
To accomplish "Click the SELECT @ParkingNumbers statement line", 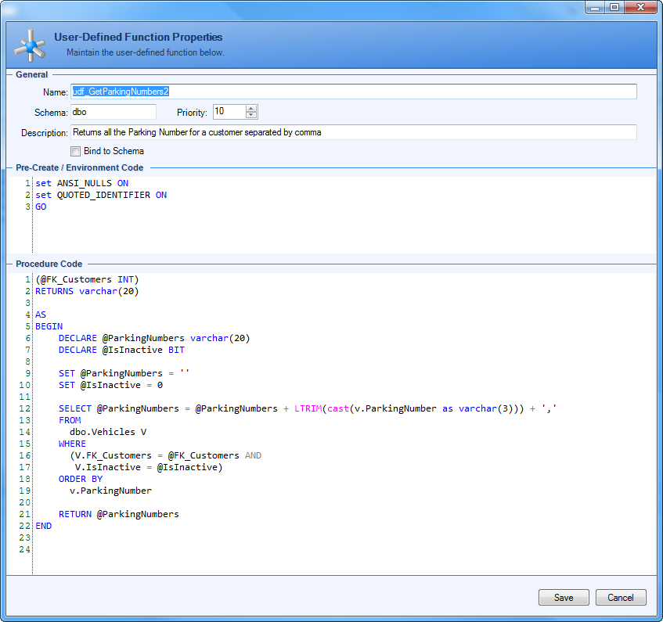I will [x=307, y=408].
